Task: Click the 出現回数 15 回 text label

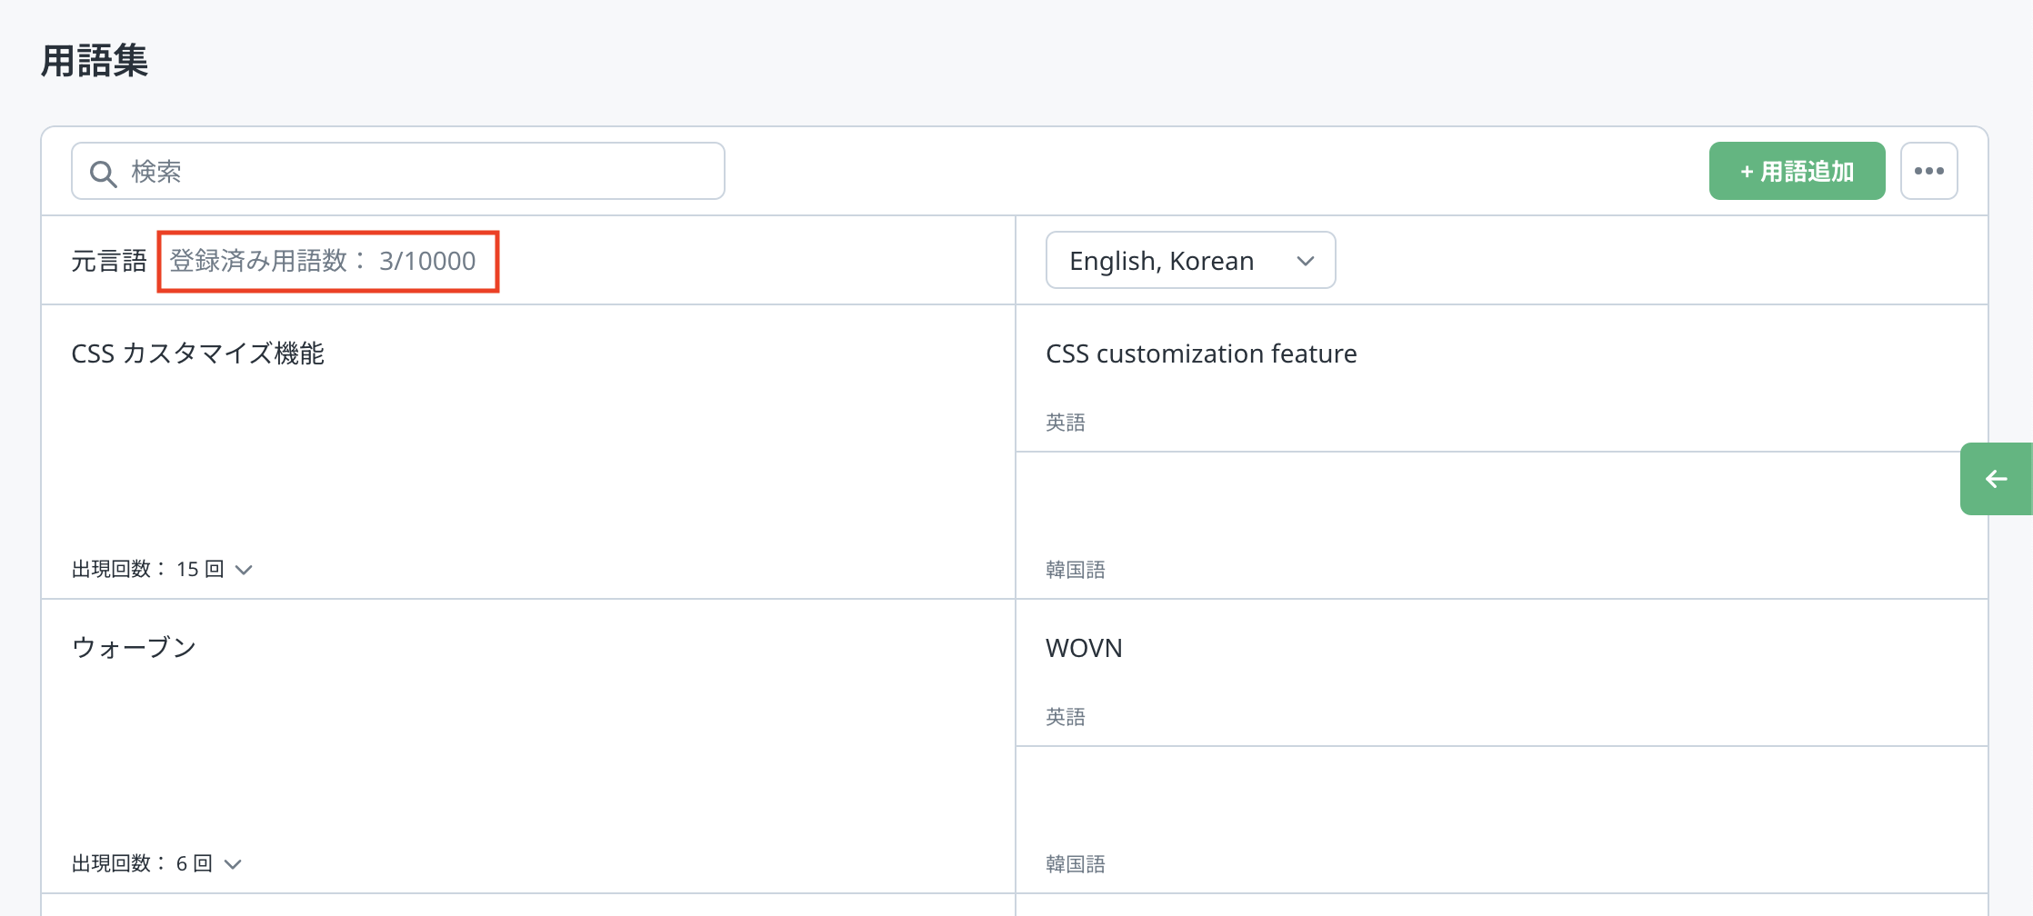Action: (147, 570)
